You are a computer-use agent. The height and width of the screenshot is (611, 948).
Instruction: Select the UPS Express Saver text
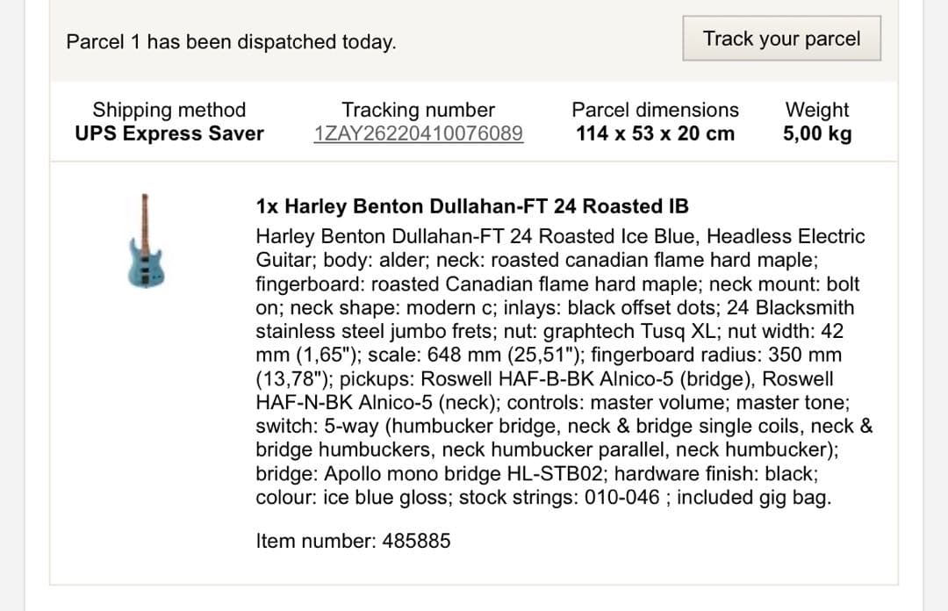tap(169, 133)
